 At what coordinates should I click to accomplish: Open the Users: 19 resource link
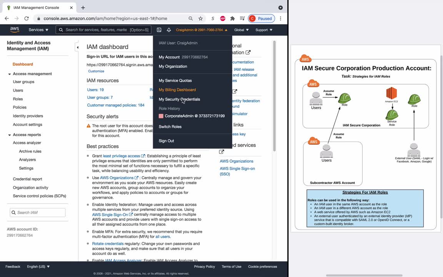pyautogui.click(x=95, y=90)
